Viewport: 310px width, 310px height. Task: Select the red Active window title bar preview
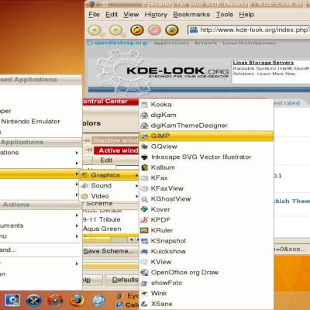(116, 150)
